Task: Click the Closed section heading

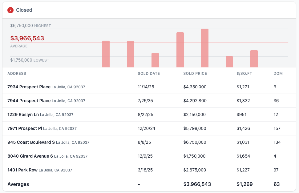Action: point(24,10)
